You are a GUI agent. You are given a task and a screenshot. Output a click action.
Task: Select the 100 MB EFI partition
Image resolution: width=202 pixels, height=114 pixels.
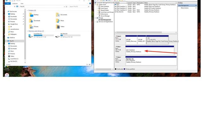click(142, 40)
